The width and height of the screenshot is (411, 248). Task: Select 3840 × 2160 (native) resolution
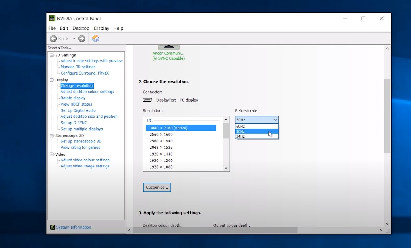(181, 128)
